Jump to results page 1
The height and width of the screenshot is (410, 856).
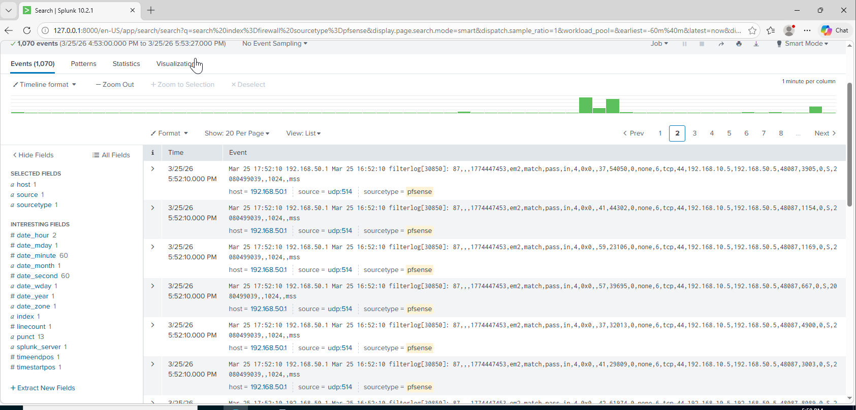pos(660,133)
